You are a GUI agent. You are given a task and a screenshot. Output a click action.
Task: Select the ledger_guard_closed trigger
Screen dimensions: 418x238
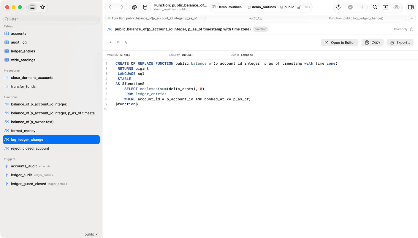51,184
